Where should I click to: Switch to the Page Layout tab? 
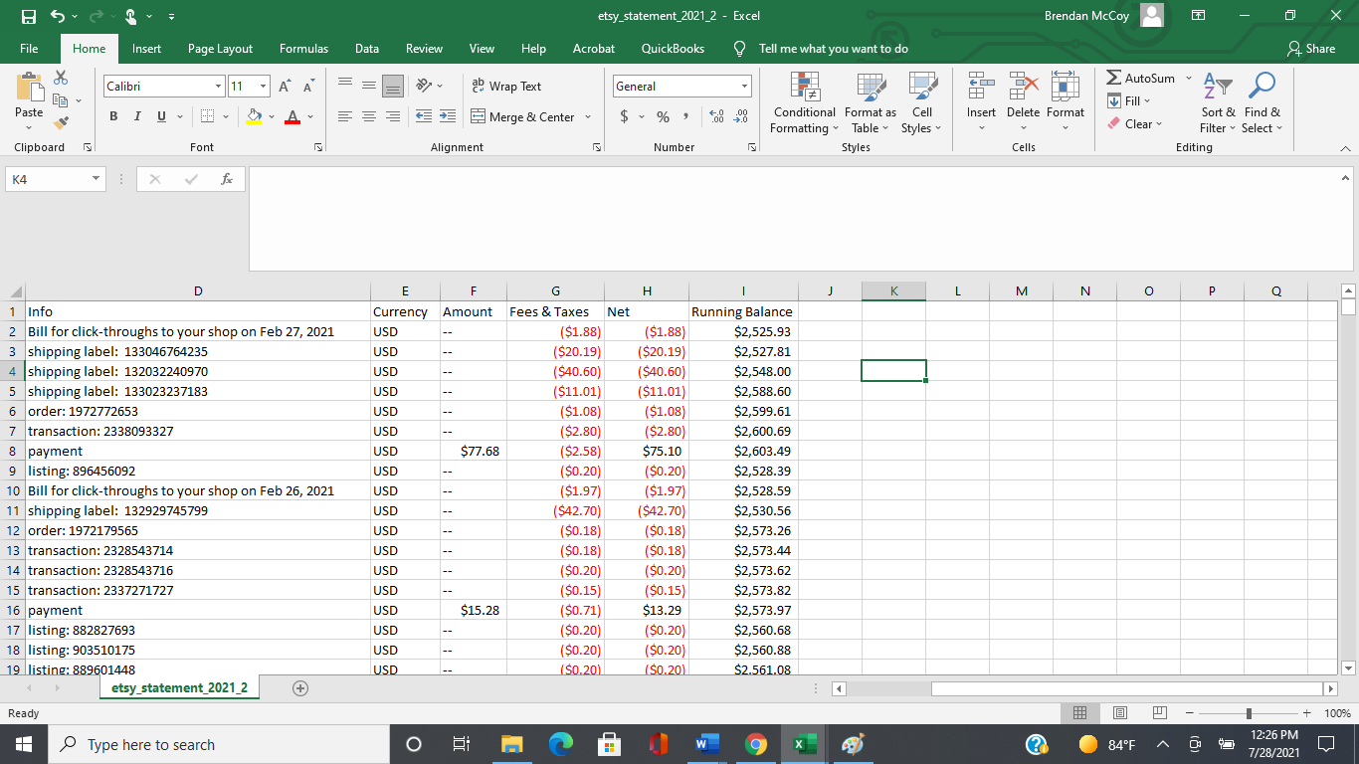pyautogui.click(x=220, y=49)
